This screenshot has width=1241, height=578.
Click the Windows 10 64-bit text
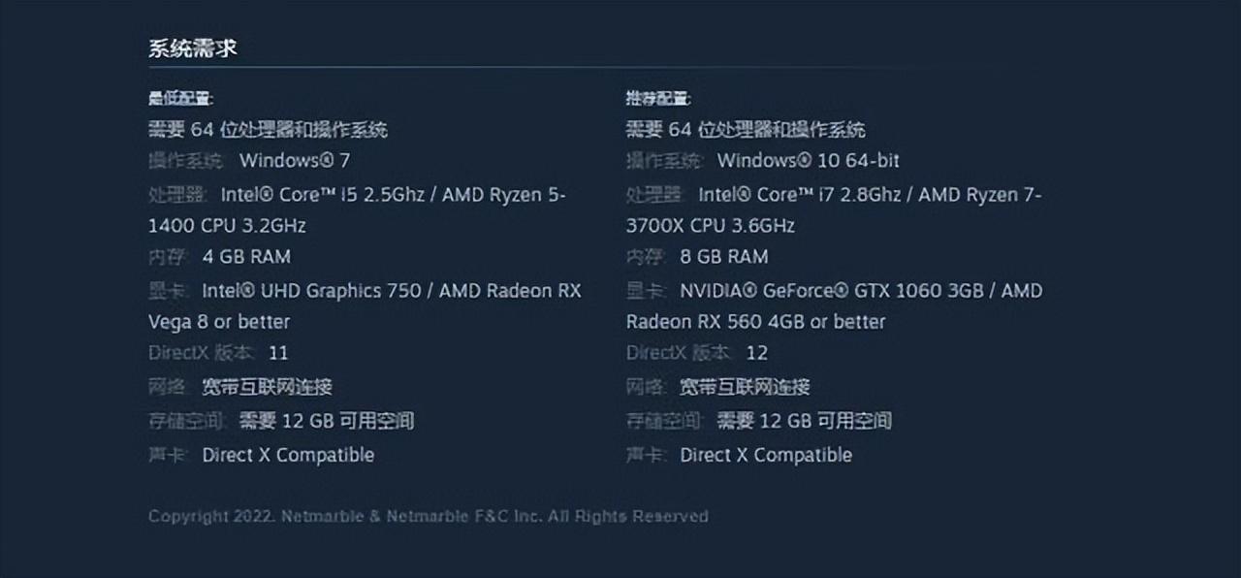point(809,160)
